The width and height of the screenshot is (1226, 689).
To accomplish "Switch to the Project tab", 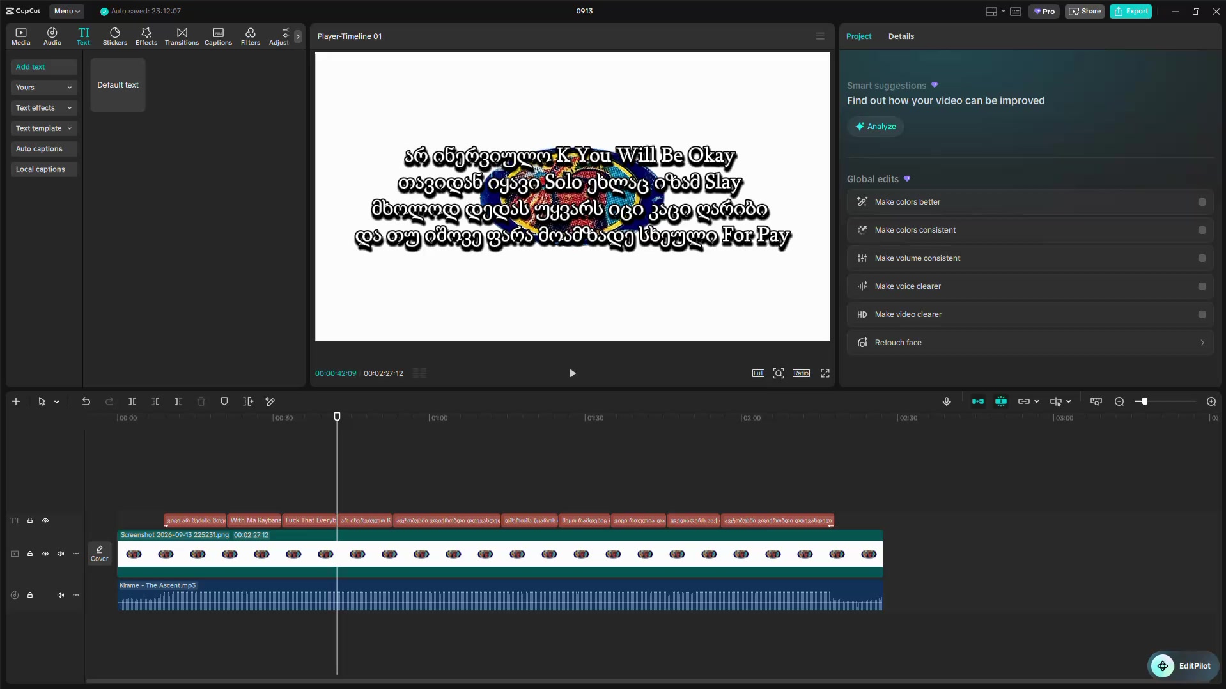I will click(858, 36).
